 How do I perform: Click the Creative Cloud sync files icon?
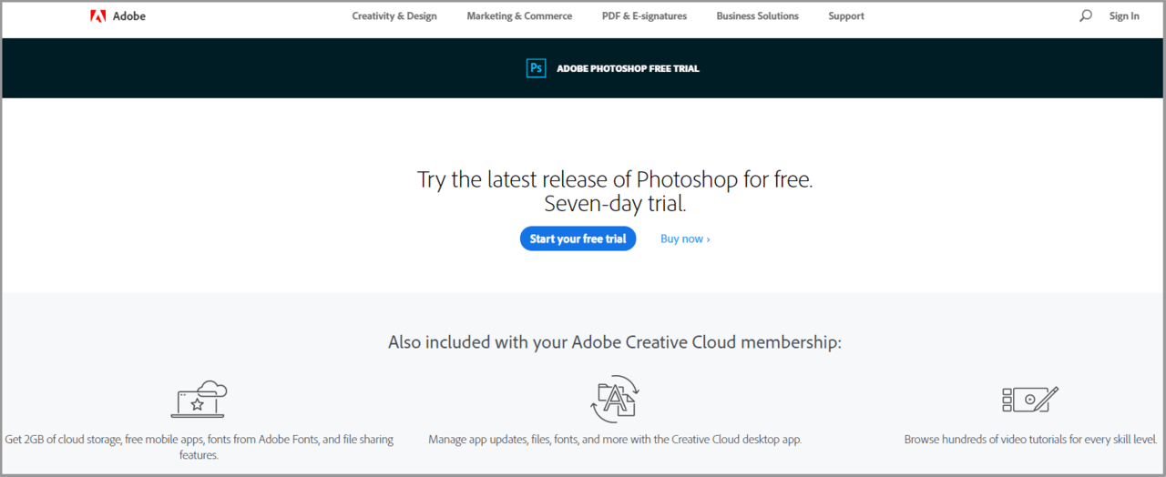615,399
